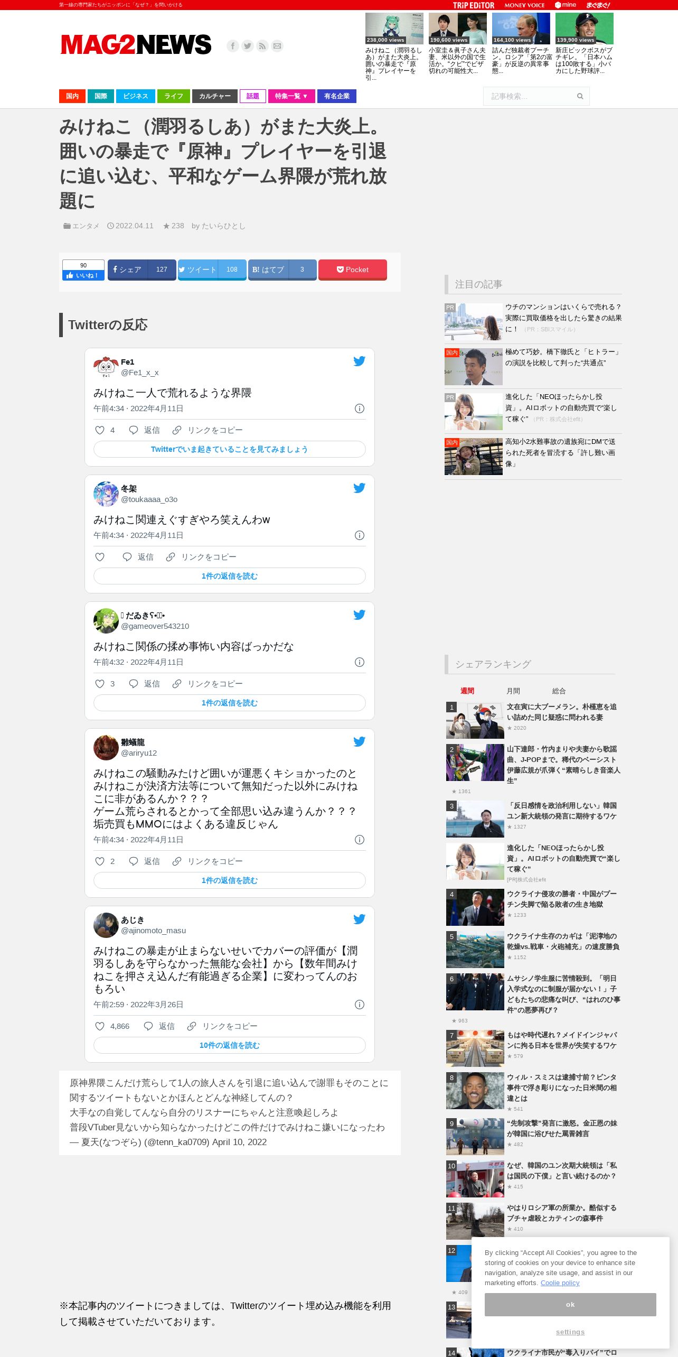This screenshot has width=678, height=1357.
Task: Reply to the Fe1 tweet
Action: 144,430
